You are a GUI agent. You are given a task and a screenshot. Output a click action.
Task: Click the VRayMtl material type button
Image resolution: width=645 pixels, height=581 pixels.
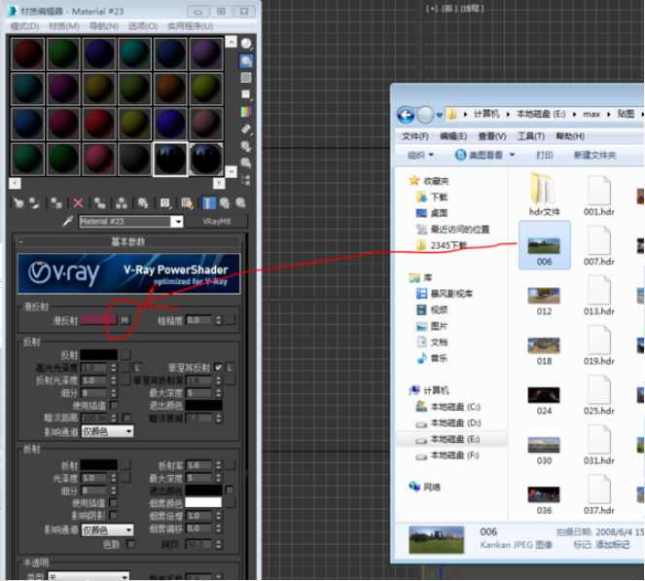pos(216,221)
